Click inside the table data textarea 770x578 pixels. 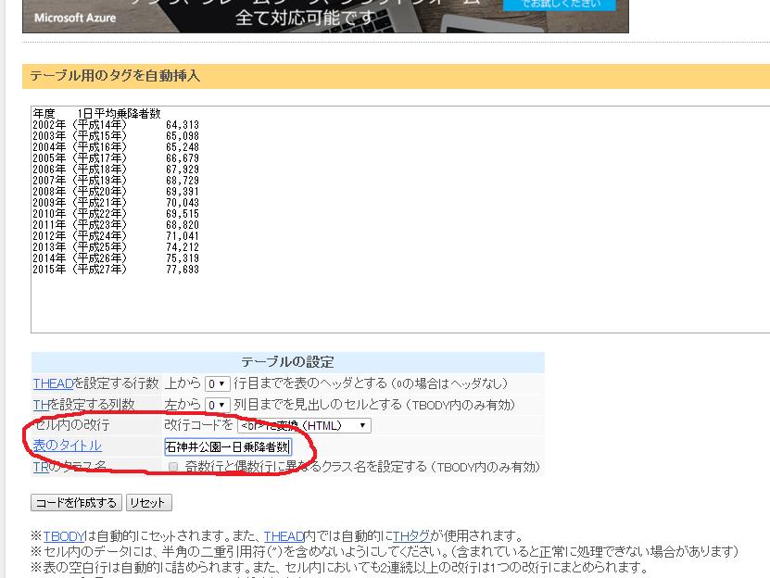pyautogui.click(x=400, y=219)
